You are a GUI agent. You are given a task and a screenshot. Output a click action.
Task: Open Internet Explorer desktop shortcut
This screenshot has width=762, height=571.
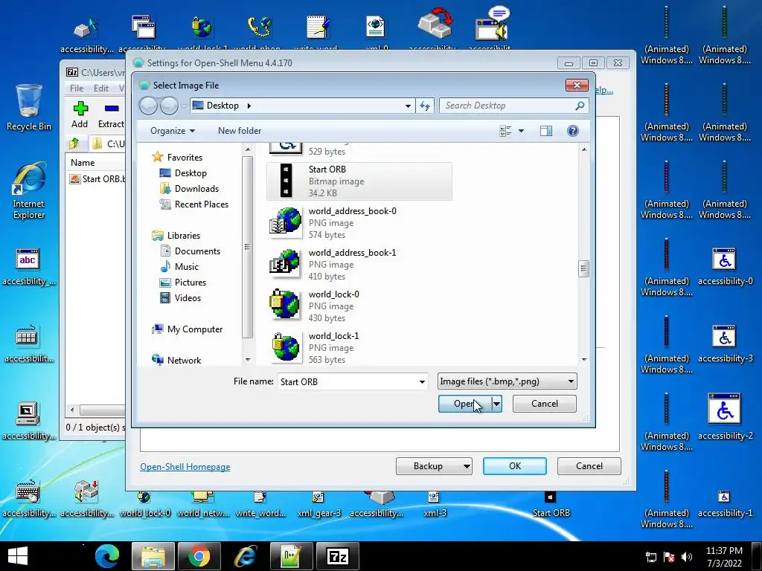coord(29,190)
